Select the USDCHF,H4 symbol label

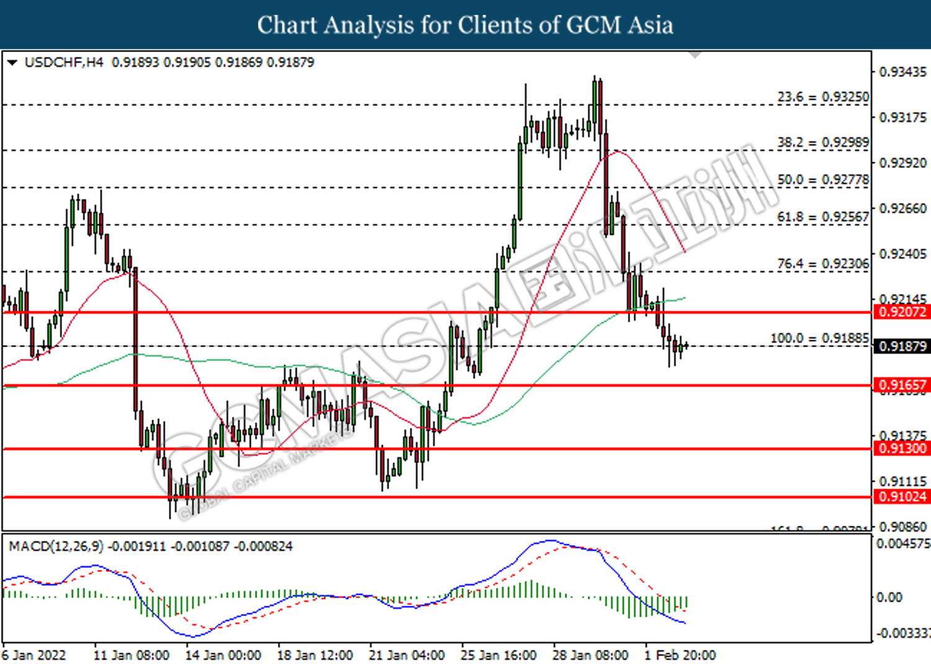[x=64, y=63]
